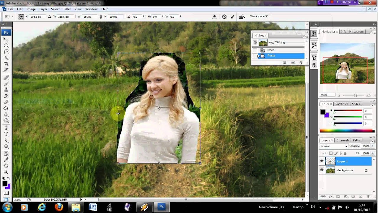378x213 pixels.
Task: Create a new layer group
Action: pyautogui.click(x=353, y=196)
